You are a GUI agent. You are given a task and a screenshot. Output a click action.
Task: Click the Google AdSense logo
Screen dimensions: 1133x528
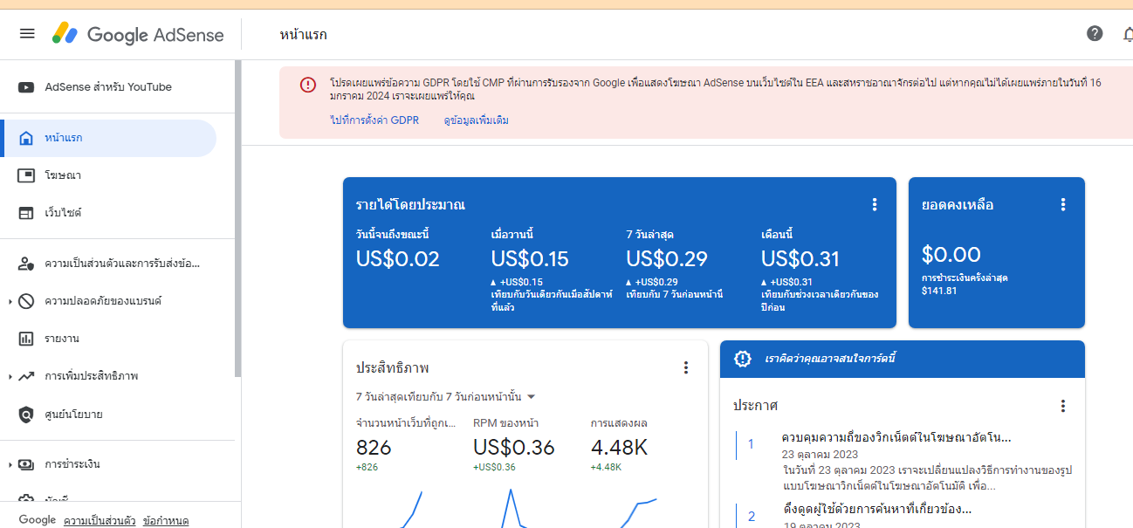pyautogui.click(x=138, y=34)
